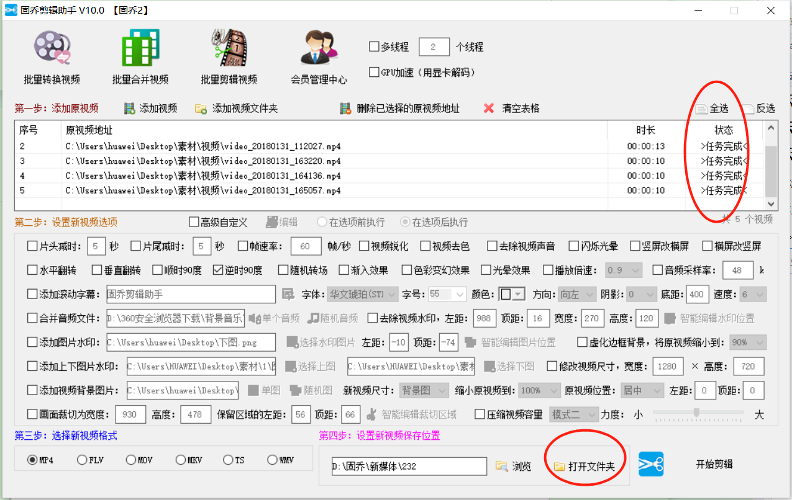
Task: Click the scissors icon next to 开始剪辑
Action: click(651, 463)
